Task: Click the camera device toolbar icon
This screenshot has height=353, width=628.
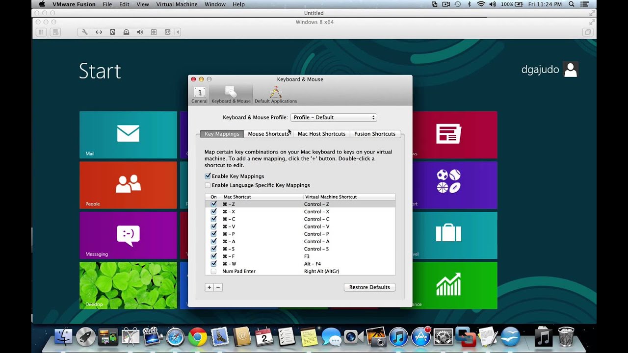Action: click(154, 32)
